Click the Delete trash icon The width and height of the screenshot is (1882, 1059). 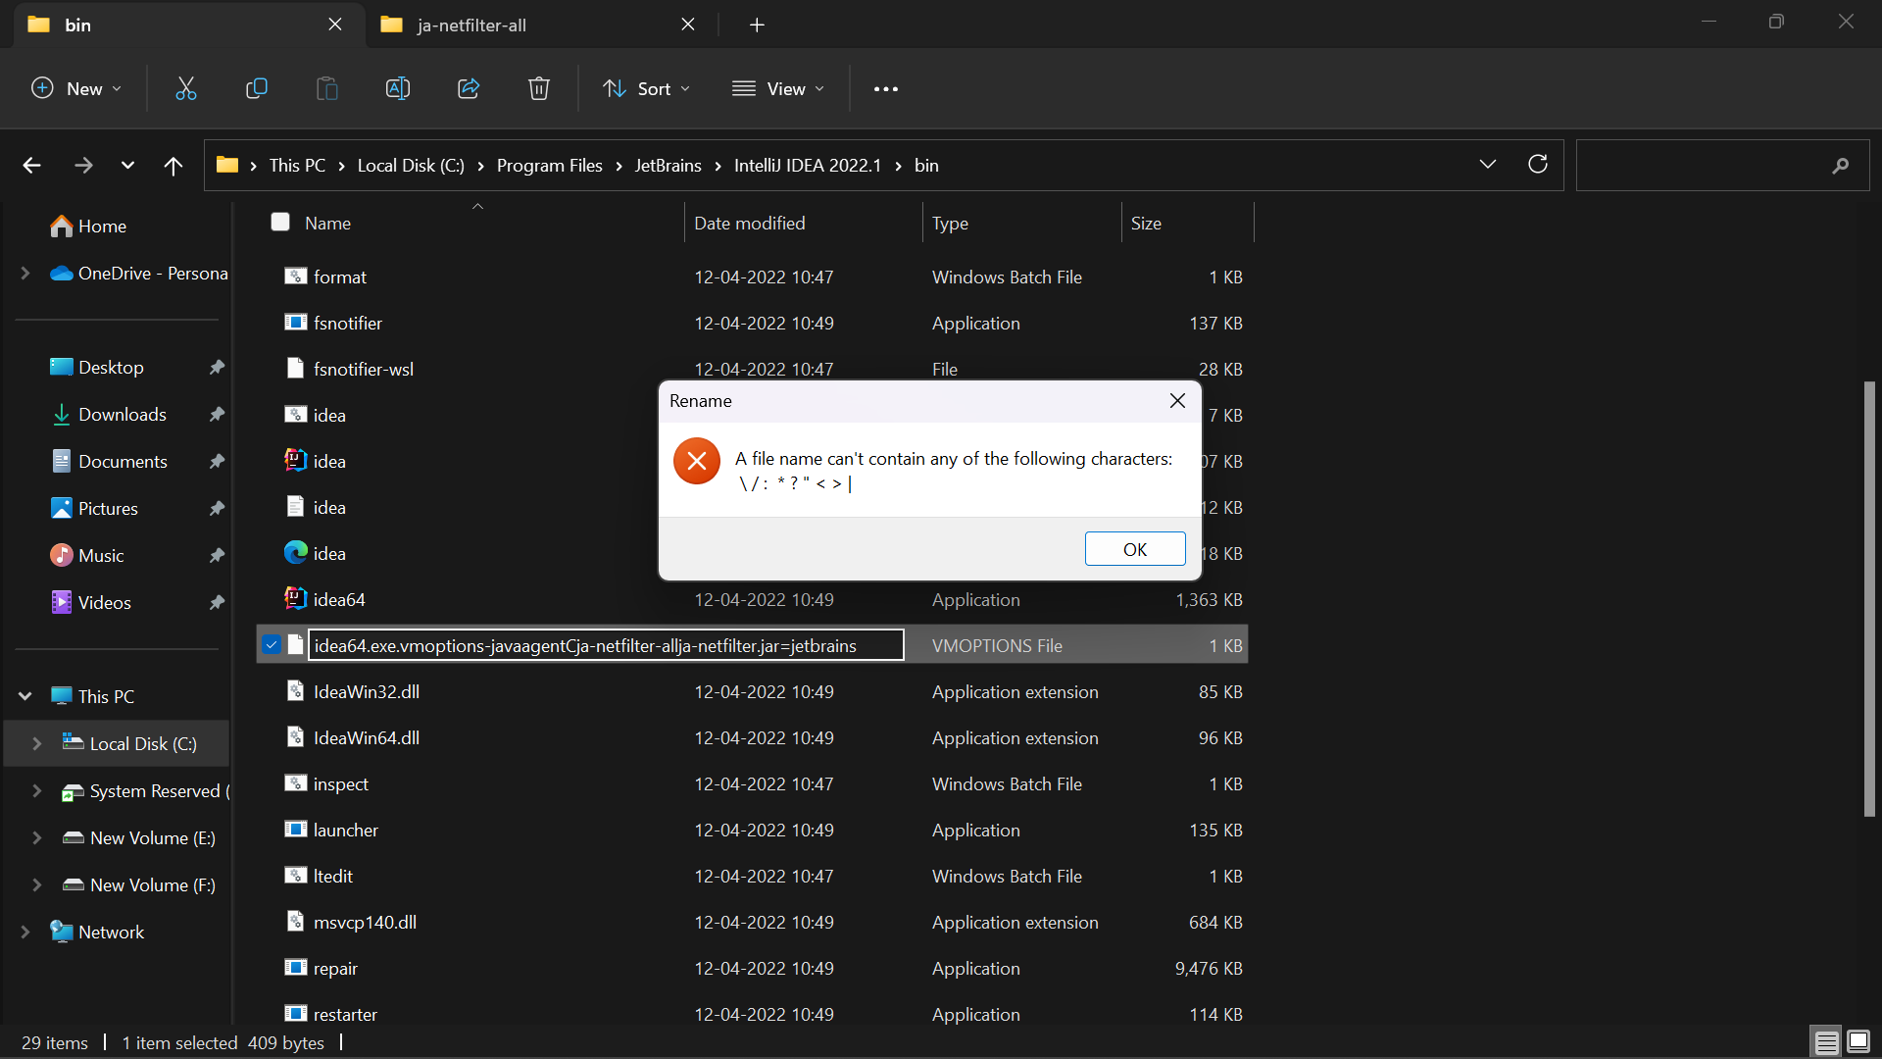click(x=539, y=88)
